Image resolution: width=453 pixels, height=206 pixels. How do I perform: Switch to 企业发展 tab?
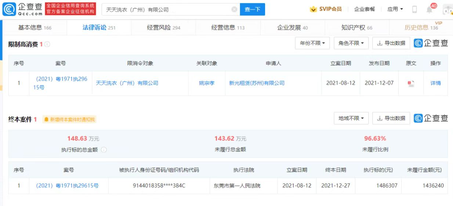292,27
